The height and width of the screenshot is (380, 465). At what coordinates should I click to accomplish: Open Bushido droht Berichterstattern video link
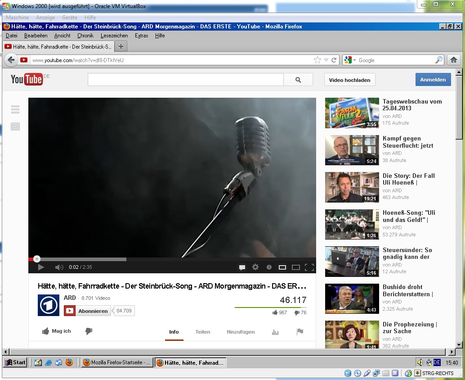[408, 290]
